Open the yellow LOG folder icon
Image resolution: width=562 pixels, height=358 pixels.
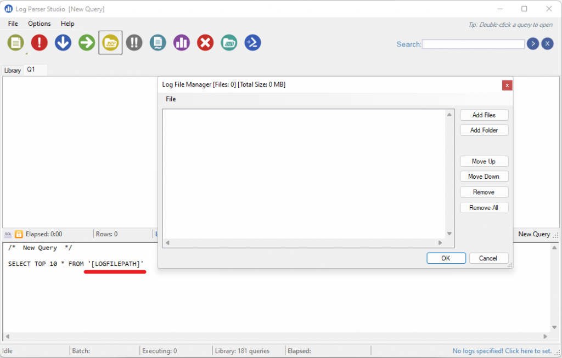click(110, 43)
